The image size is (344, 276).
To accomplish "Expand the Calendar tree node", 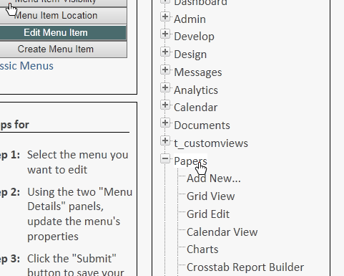I will point(165,105).
